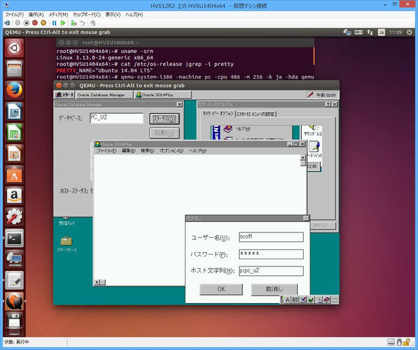Click the QEMU launcher icon
The width and height of the screenshot is (418, 350).
tap(14, 301)
